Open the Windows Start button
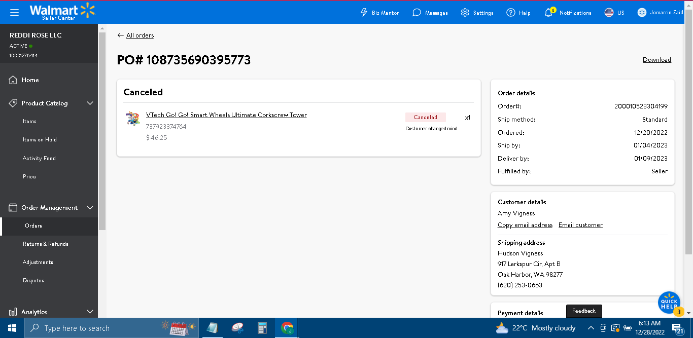 point(12,328)
